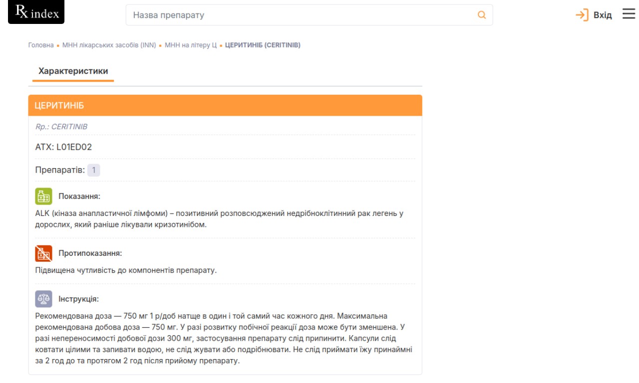Click the Показання section heading
This screenshot has height=383, width=639.
point(79,196)
